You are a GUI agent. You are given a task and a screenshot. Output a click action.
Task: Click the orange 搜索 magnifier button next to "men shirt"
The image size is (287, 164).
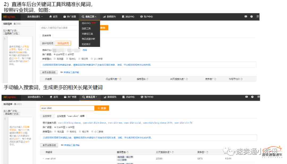102,108
